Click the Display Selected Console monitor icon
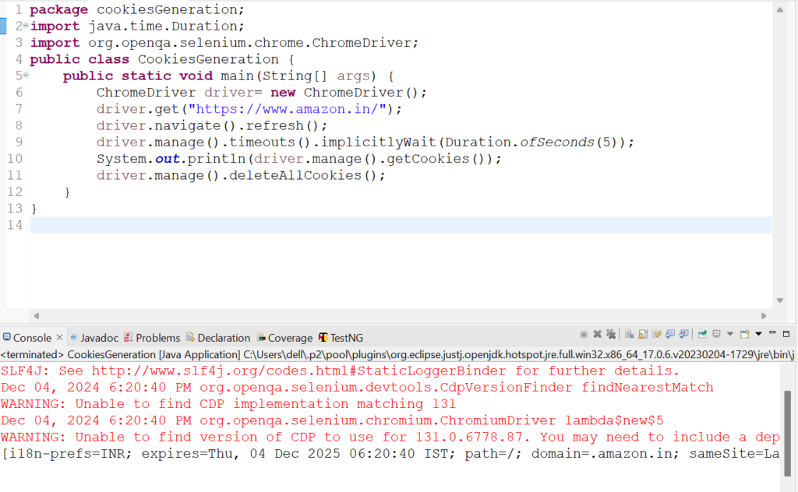The image size is (798, 492). (x=717, y=335)
